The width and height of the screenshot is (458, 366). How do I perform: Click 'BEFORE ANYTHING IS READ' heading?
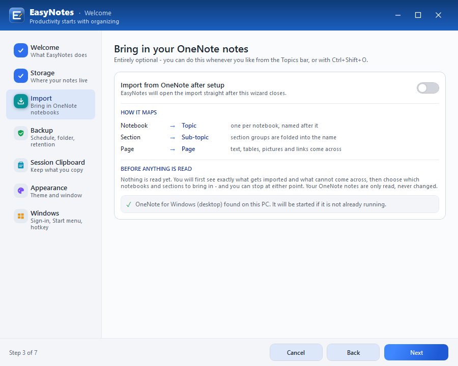coord(156,169)
